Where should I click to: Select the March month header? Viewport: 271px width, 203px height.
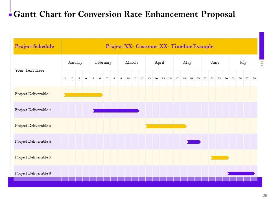coord(132,62)
